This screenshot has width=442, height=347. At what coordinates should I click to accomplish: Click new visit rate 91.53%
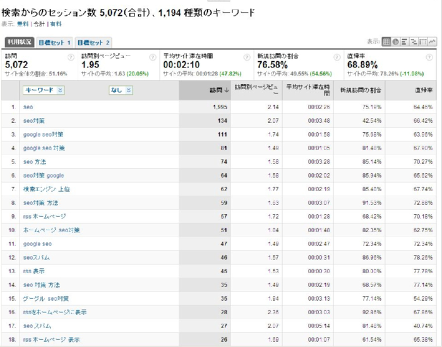pyautogui.click(x=372, y=203)
